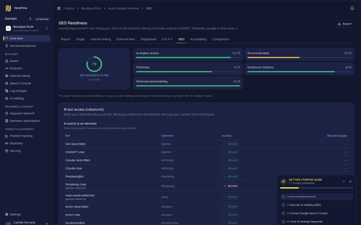Collapse sidebar with the panel toggle icon
Image resolution: width=361 pixels, height=225 pixels.
tap(59, 8)
